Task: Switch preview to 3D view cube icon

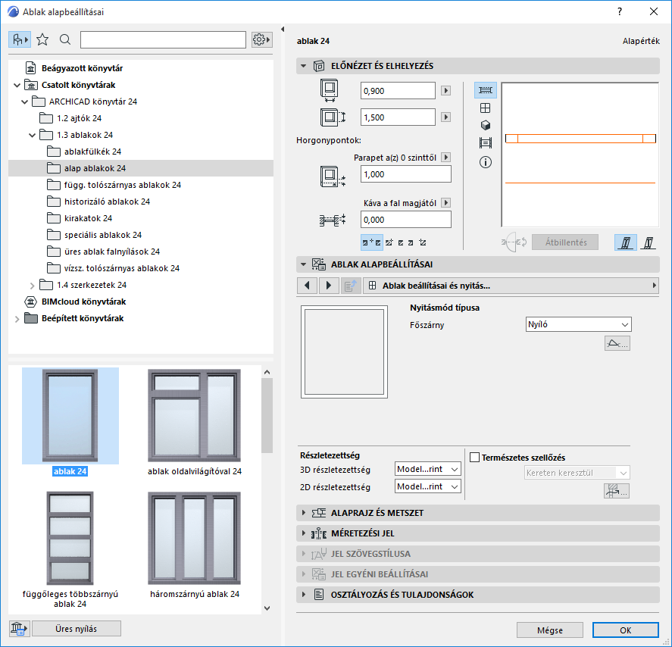Action: tap(485, 126)
